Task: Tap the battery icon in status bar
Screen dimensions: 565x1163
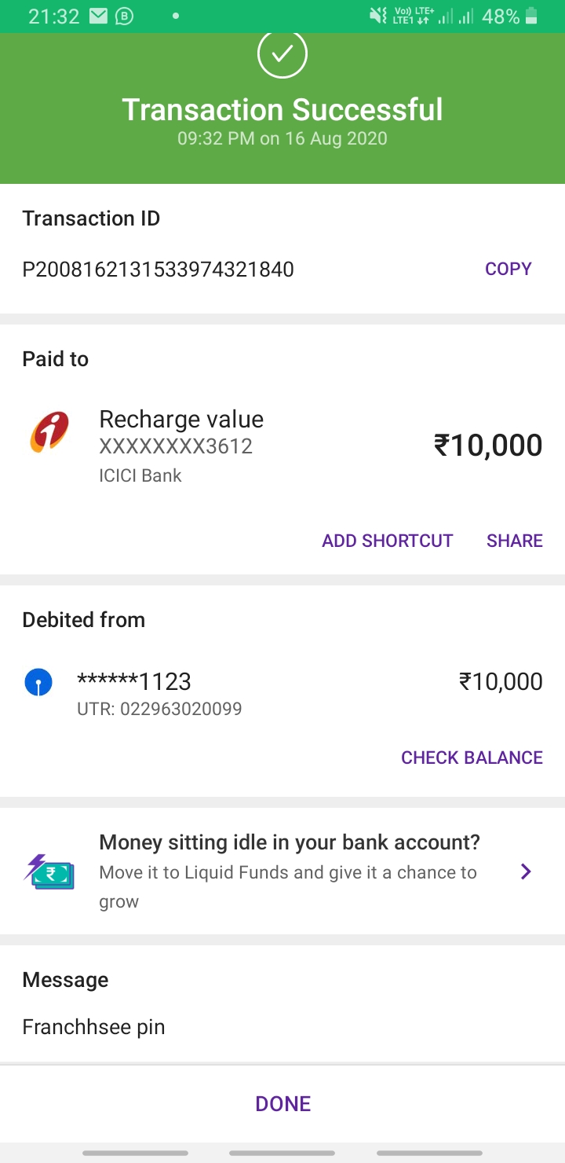Action: coord(532,16)
